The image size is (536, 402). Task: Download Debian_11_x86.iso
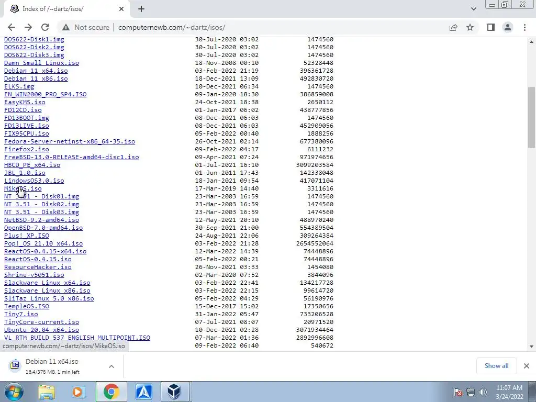point(36,79)
